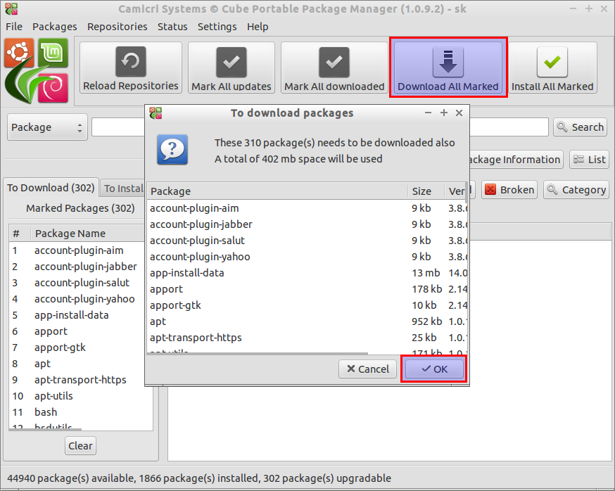Open the List view button
This screenshot has width=615, height=491.
tap(589, 160)
